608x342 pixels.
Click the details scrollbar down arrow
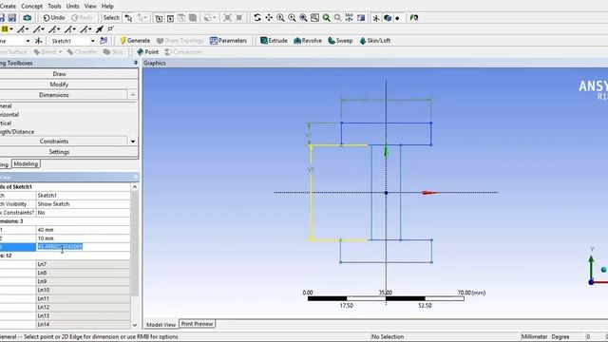[135, 325]
